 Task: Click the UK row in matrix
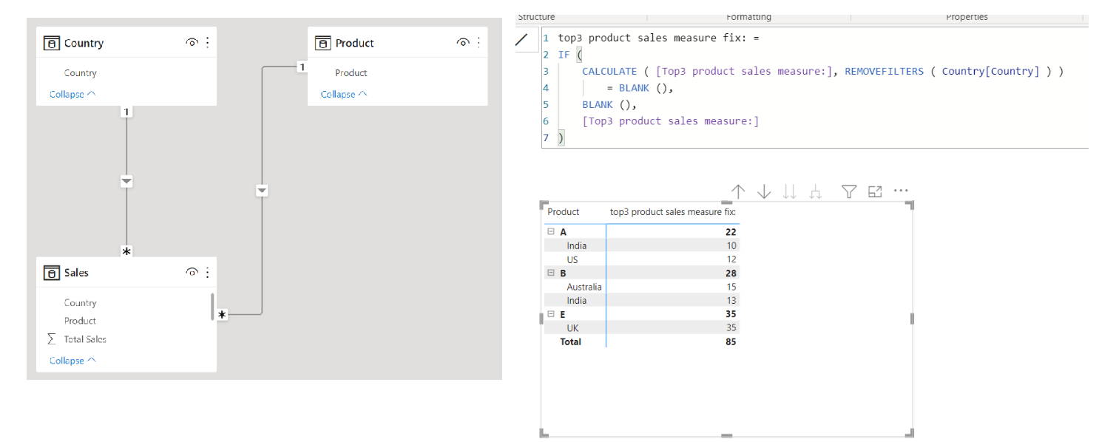(x=642, y=327)
